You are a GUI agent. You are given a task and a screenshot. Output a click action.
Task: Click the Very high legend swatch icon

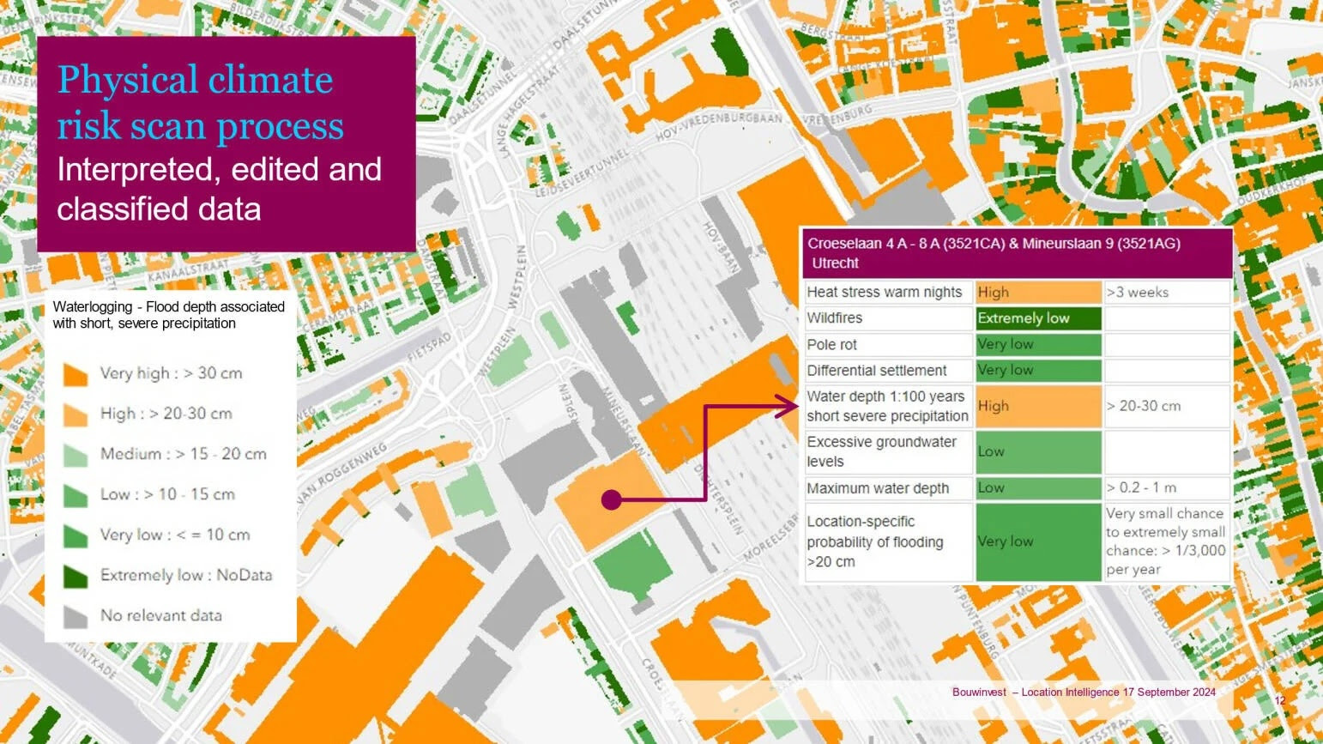click(76, 374)
